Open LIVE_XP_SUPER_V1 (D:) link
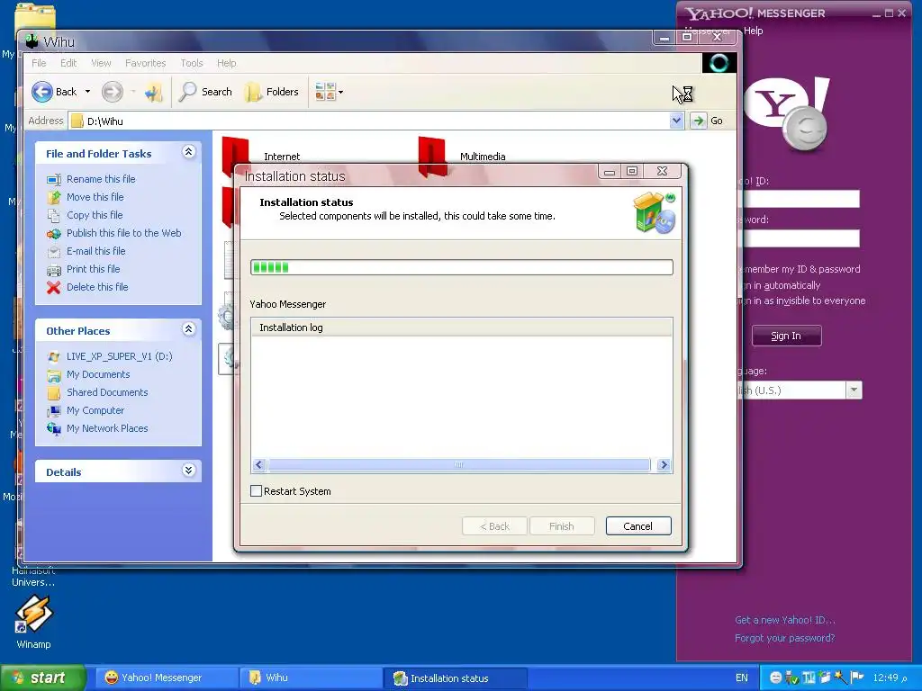This screenshot has height=691, width=922. coord(120,356)
